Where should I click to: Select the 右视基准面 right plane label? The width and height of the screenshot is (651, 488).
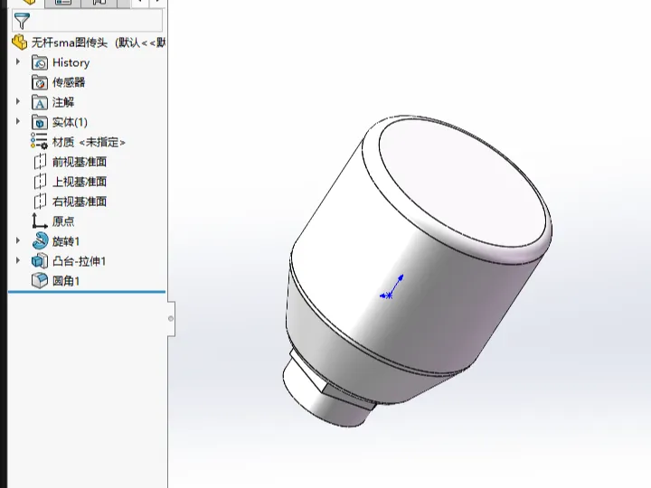(80, 202)
